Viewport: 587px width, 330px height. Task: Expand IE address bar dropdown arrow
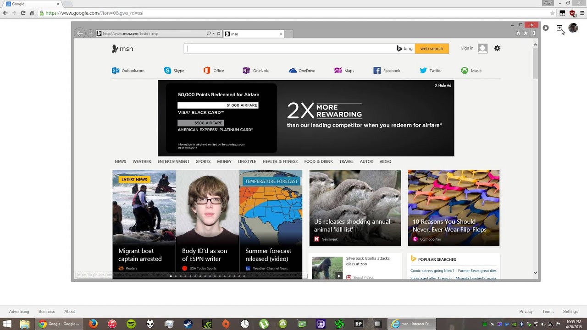(x=213, y=33)
